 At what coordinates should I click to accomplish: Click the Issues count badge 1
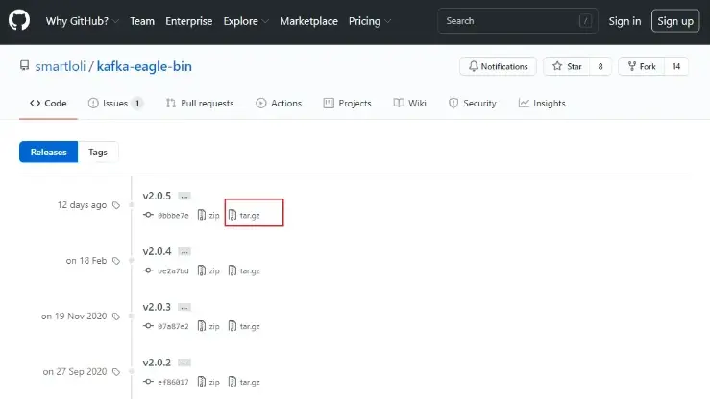pos(137,104)
